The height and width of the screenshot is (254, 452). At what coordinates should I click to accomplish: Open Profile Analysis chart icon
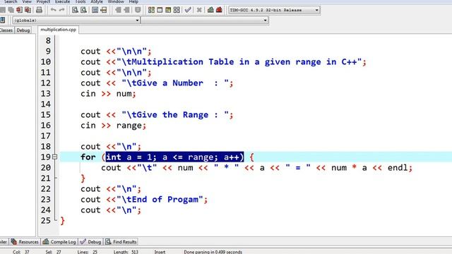point(210,10)
